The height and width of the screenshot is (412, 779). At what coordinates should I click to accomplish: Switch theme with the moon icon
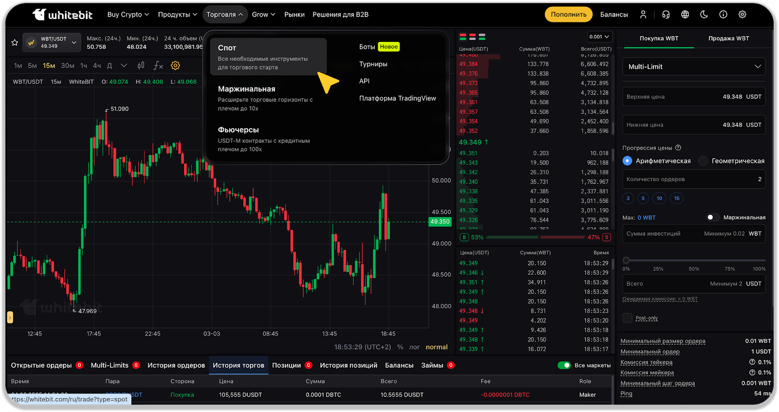tap(704, 15)
